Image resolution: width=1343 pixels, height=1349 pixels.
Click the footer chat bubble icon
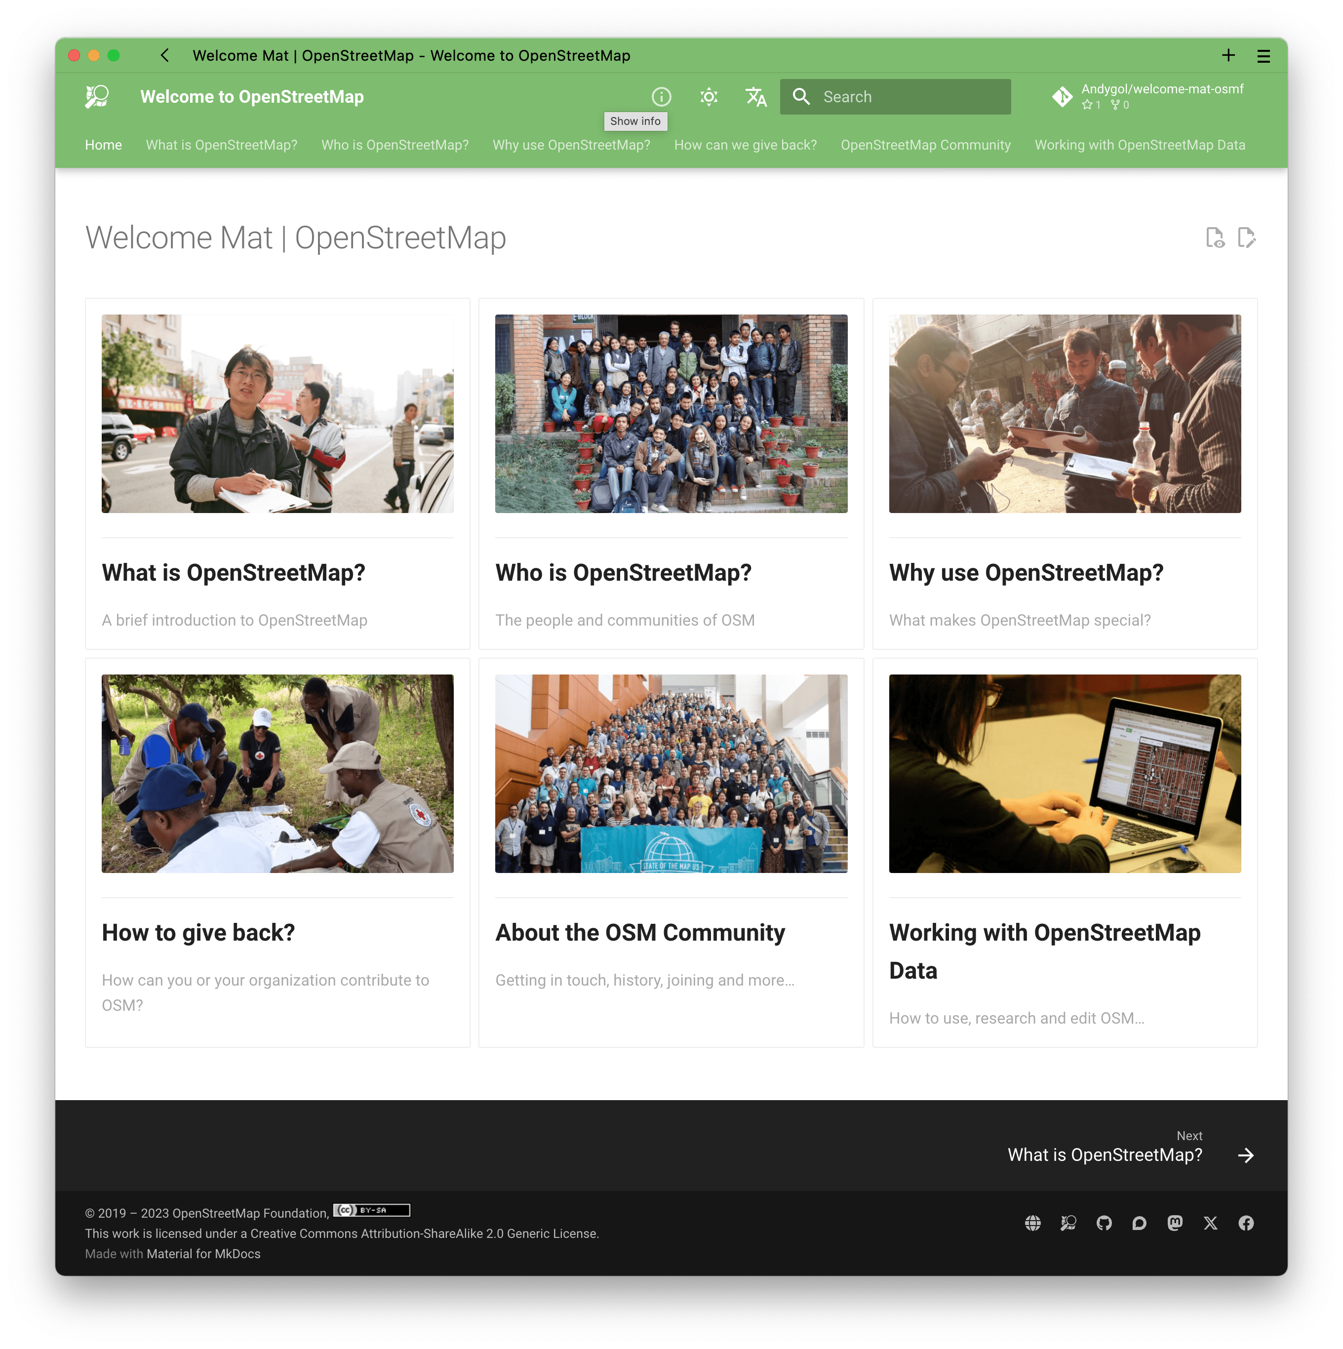pyautogui.click(x=1139, y=1223)
